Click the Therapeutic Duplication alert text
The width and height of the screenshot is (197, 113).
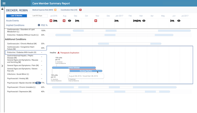click(69, 53)
